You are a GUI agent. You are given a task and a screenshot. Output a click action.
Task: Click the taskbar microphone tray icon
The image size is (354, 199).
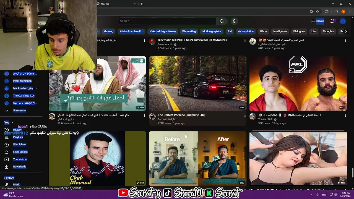click(x=317, y=195)
